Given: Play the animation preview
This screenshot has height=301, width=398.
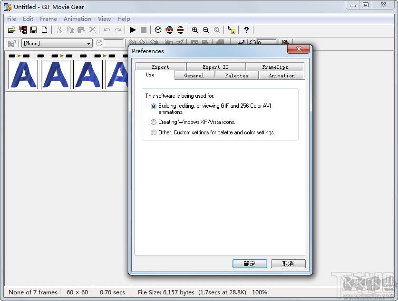Looking at the screenshot, I should tap(133, 30).
